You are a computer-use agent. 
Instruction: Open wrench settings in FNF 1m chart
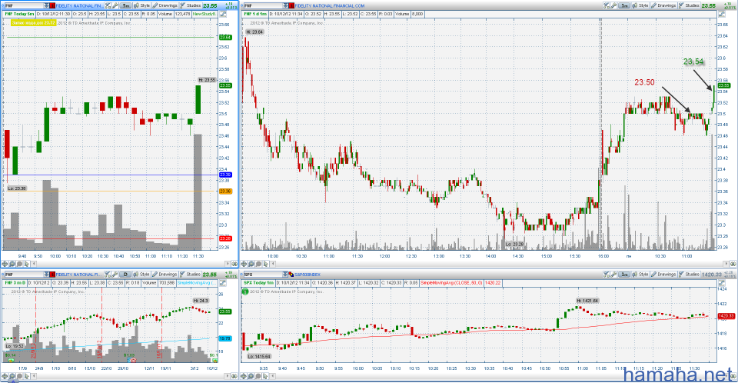(613, 5)
